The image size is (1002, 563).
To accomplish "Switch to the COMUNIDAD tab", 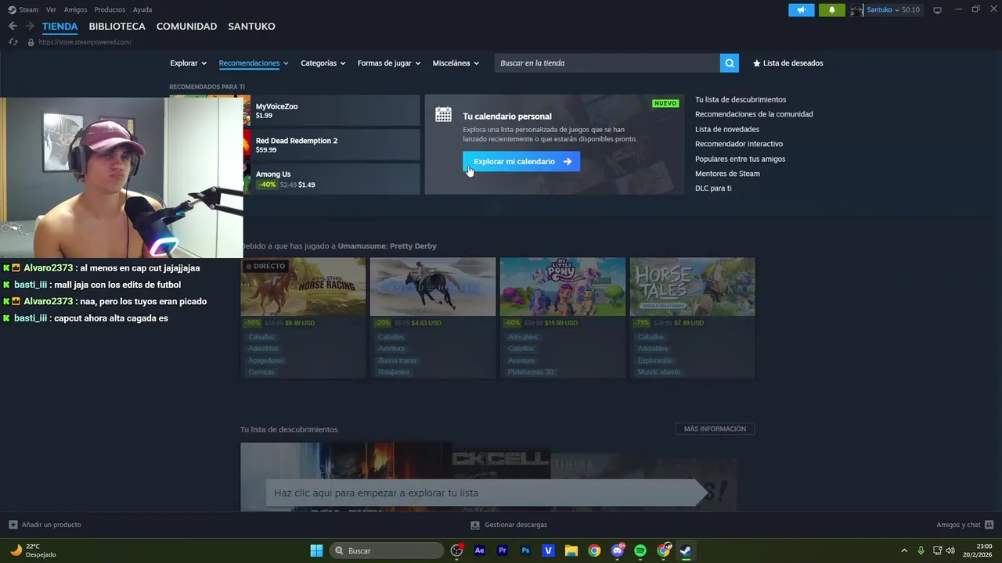I will tap(186, 27).
